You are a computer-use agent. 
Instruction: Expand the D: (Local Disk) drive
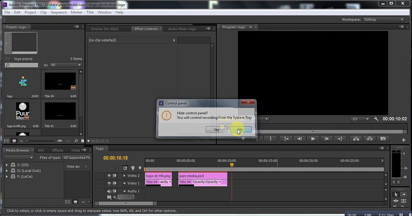point(7,171)
